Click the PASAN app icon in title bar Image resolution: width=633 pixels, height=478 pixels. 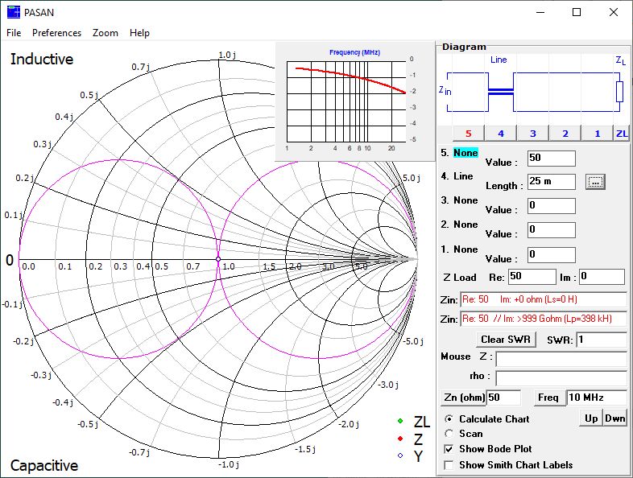[x=14, y=12]
